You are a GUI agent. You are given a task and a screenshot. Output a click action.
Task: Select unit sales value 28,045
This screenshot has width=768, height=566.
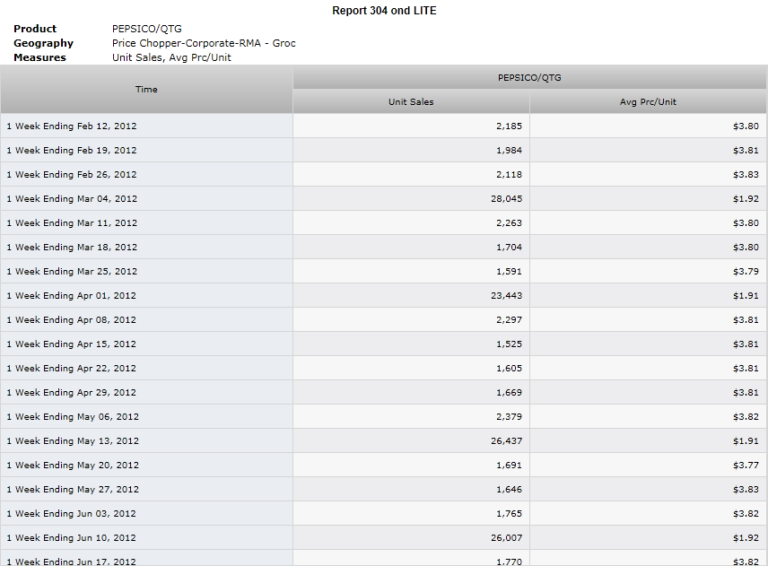point(506,199)
